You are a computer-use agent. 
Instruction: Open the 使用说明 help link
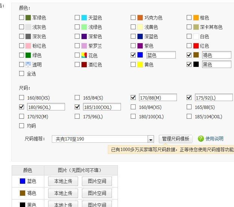tap(214, 139)
